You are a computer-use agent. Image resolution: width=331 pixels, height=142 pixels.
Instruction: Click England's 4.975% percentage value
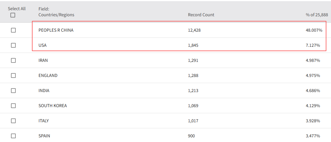(312, 76)
